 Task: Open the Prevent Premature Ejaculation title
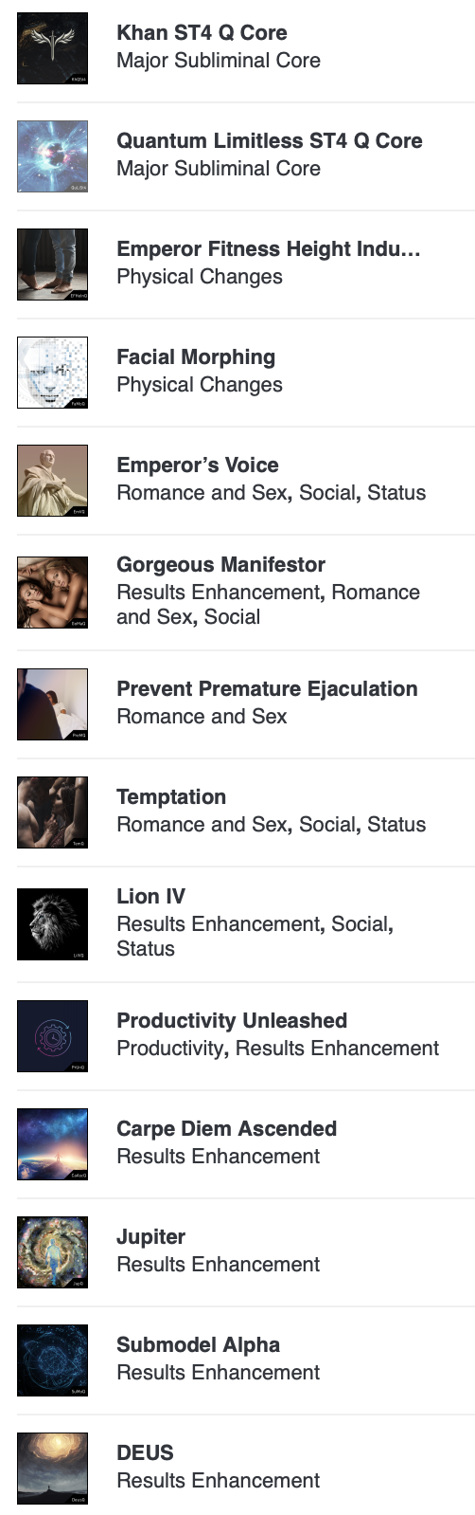coord(267,688)
